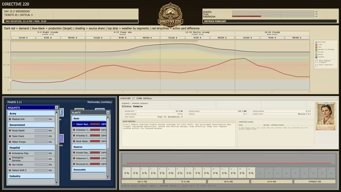
Task: Click the Satisfaction metric bar
Action: (x=273, y=16)
